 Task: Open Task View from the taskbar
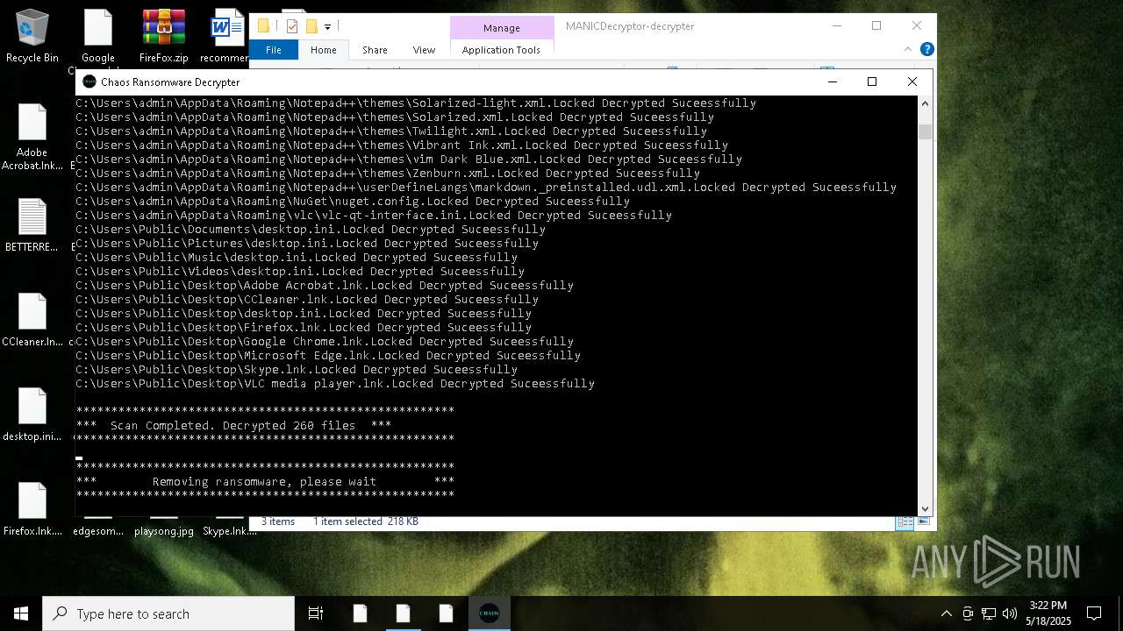[x=316, y=613]
